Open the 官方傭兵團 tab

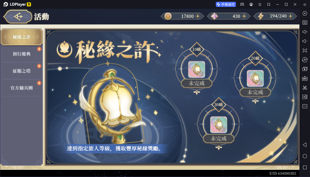(x=21, y=88)
